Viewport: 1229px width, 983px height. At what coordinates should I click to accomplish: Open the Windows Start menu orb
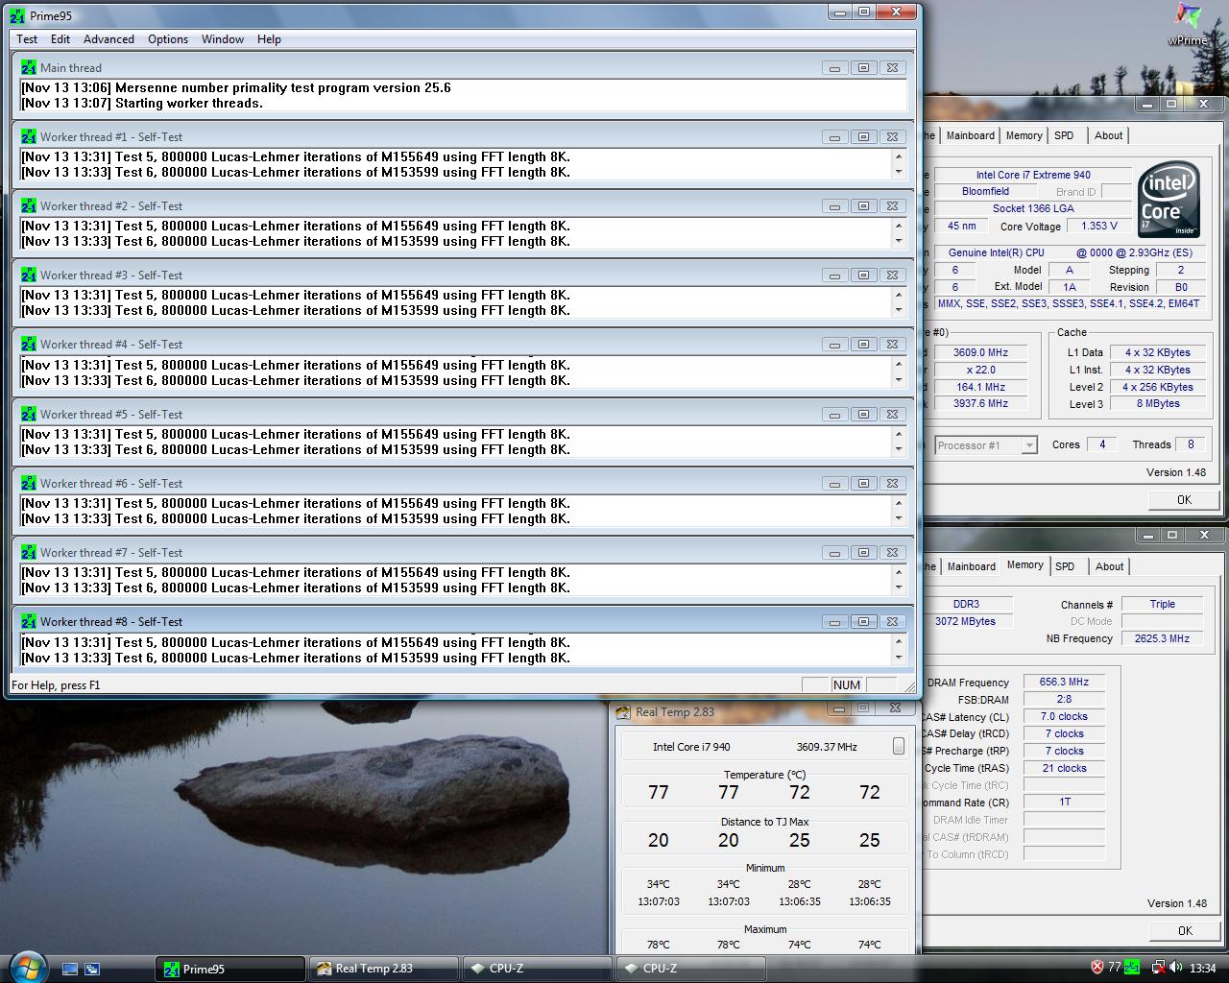click(26, 966)
